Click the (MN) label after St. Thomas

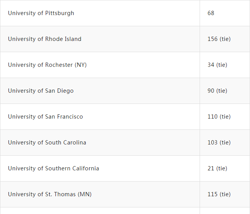click(x=84, y=194)
